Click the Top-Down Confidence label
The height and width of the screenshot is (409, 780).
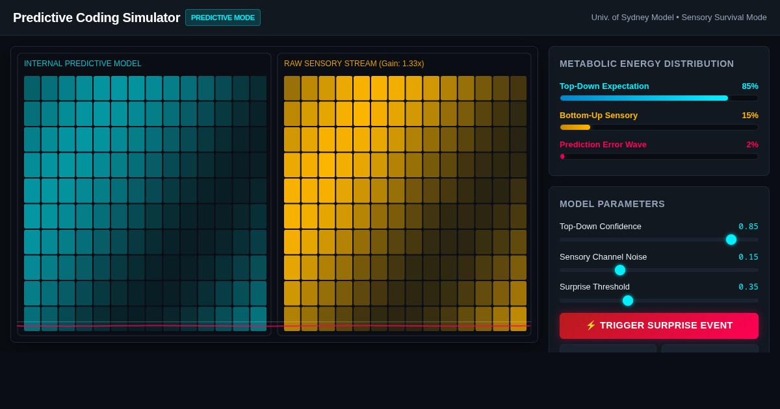(x=601, y=226)
